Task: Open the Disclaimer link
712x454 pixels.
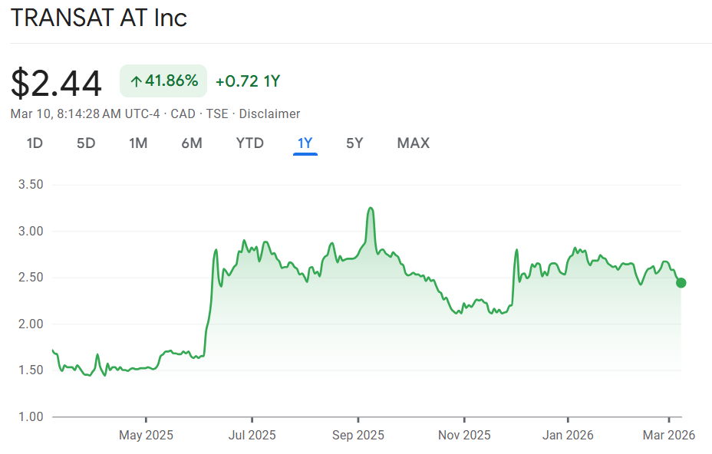Action: tap(269, 113)
